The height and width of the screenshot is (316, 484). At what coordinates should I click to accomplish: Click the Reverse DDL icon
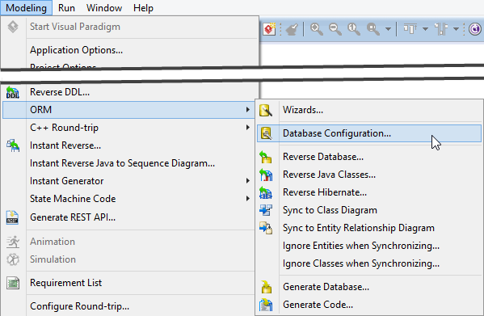[x=13, y=92]
